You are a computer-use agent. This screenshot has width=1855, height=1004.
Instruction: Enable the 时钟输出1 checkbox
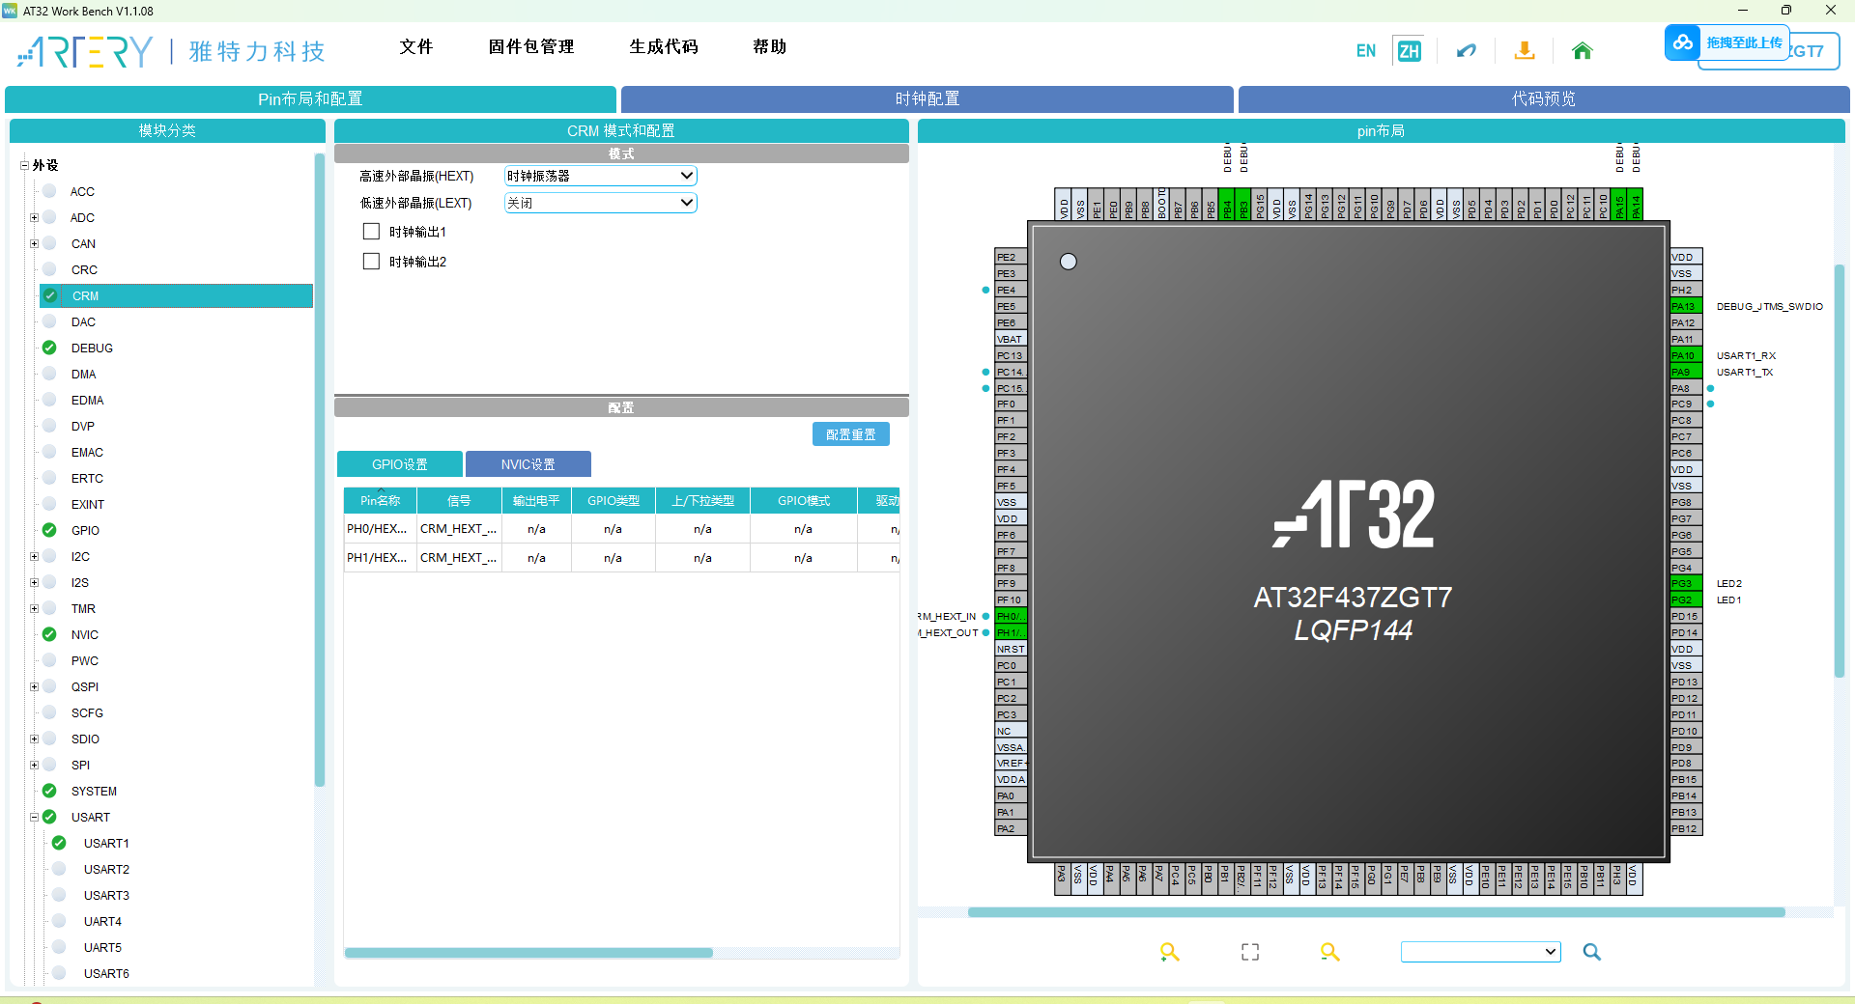coord(371,232)
